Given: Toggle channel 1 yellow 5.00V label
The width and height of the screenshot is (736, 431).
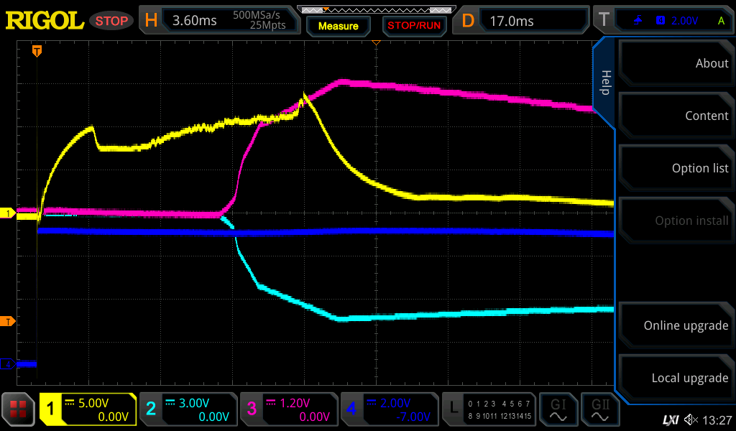Looking at the screenshot, I should (88, 409).
